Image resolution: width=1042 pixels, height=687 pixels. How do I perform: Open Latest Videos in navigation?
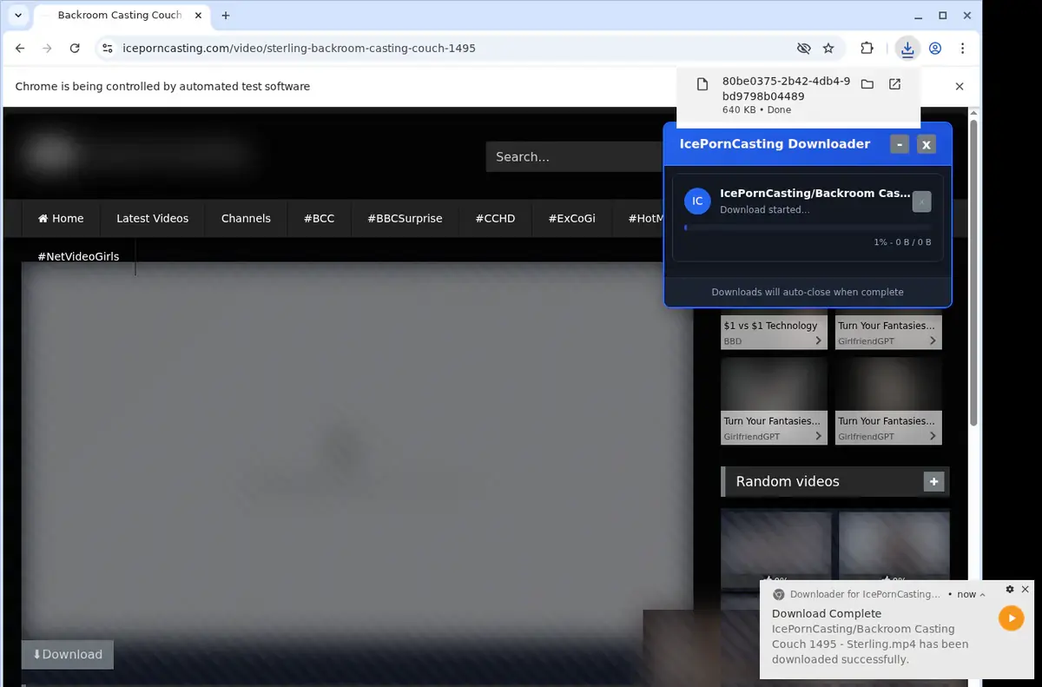point(153,219)
